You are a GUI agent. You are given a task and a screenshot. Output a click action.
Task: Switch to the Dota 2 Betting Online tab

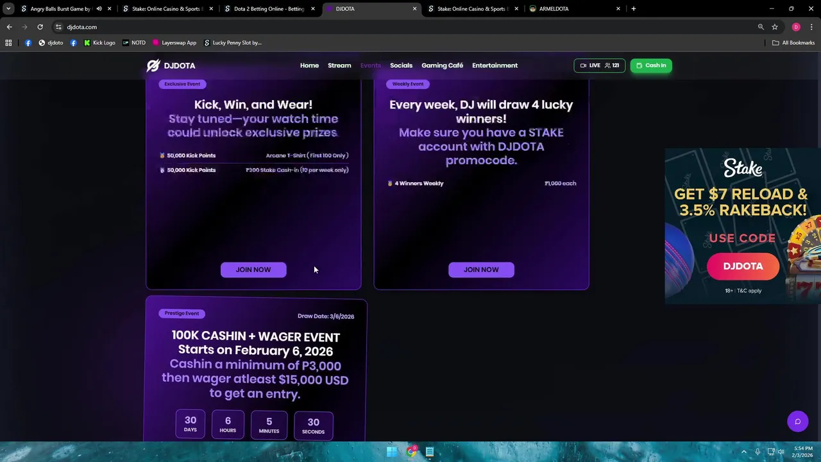pos(269,9)
